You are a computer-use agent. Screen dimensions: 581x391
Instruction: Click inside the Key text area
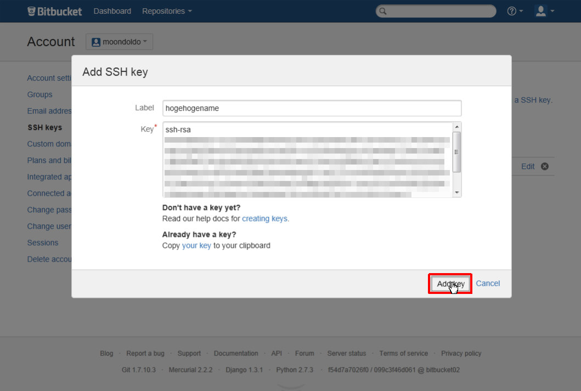tap(307, 159)
